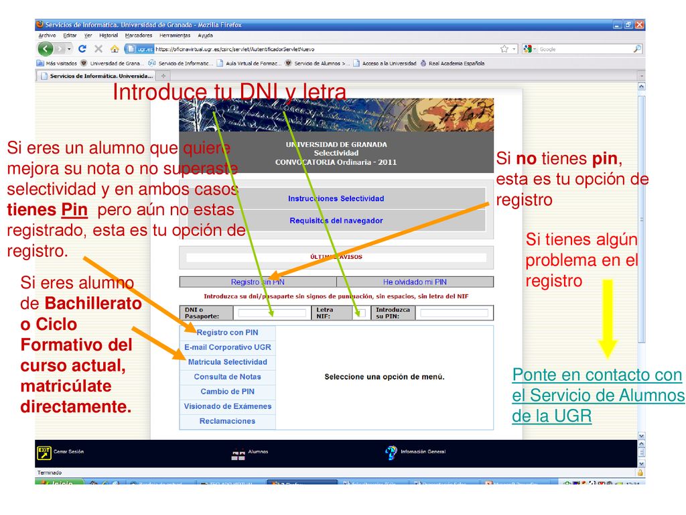Click the DNI o Pasaporte input field
686x515 pixels.
coord(272,312)
